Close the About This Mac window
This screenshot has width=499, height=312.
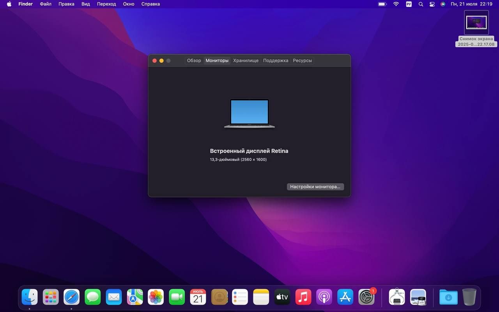(154, 60)
